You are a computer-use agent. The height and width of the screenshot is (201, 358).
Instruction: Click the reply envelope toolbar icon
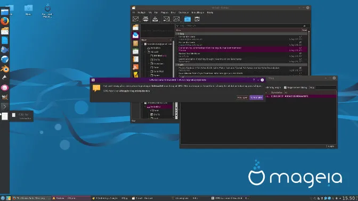[x=166, y=19]
